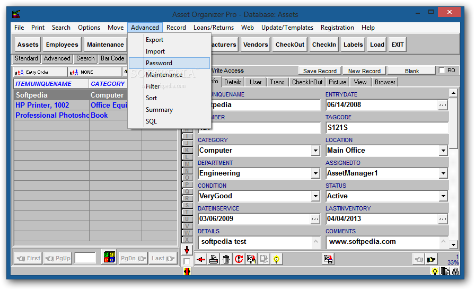The image size is (475, 290).
Task: Click the status bar padlock icon
Action: 455,271
